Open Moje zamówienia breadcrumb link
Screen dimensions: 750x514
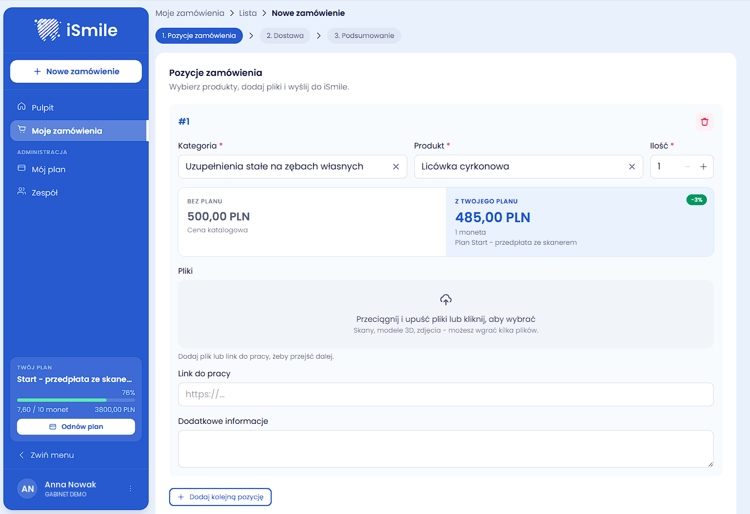[190, 13]
